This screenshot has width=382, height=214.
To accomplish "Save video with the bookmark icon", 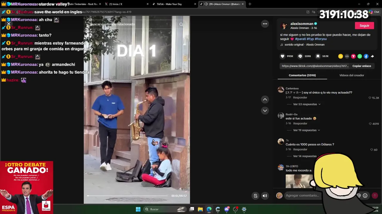I will click(318, 56).
